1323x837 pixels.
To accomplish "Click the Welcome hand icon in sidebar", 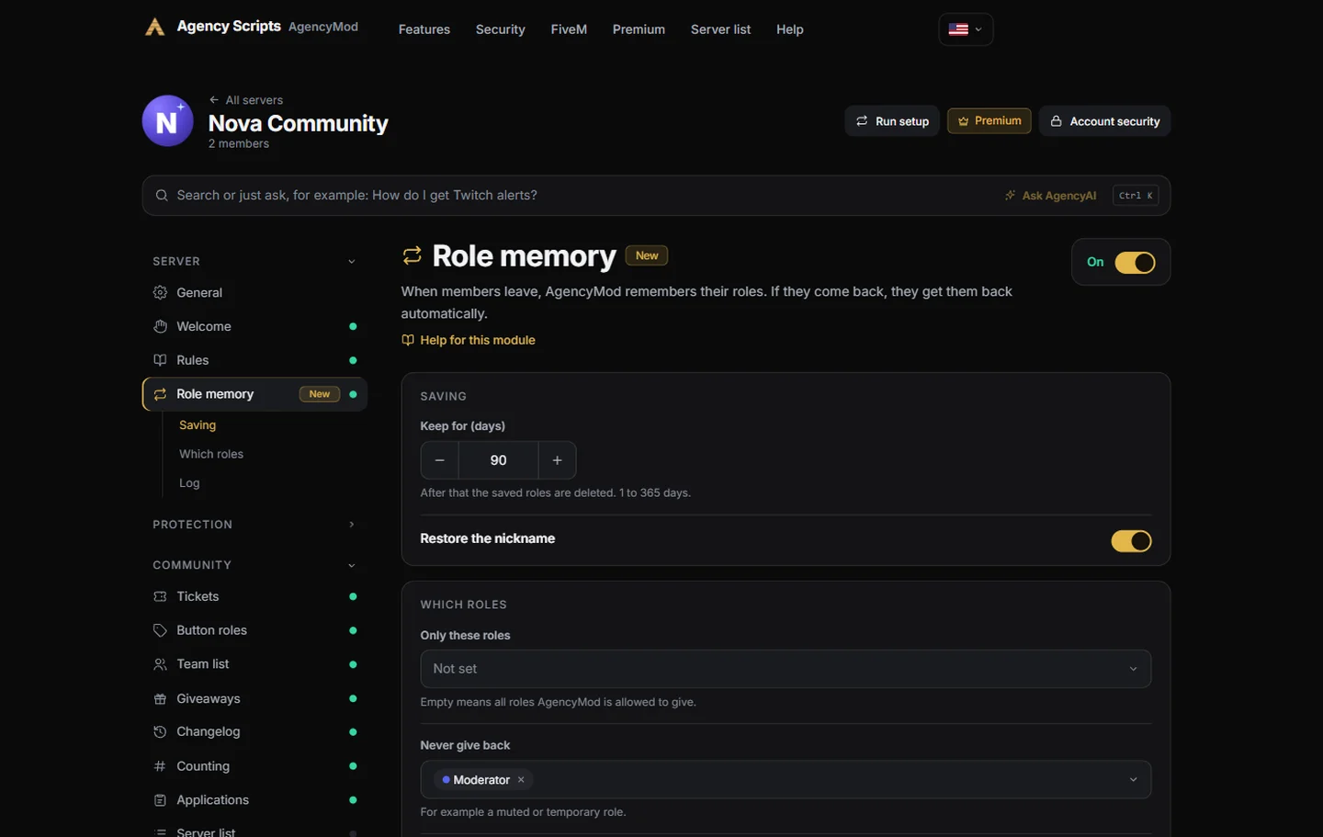I will 160,326.
